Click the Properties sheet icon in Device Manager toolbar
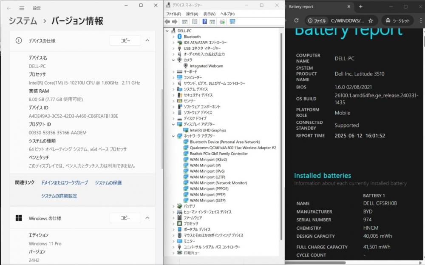This screenshot has height=265, width=425. (x=195, y=22)
